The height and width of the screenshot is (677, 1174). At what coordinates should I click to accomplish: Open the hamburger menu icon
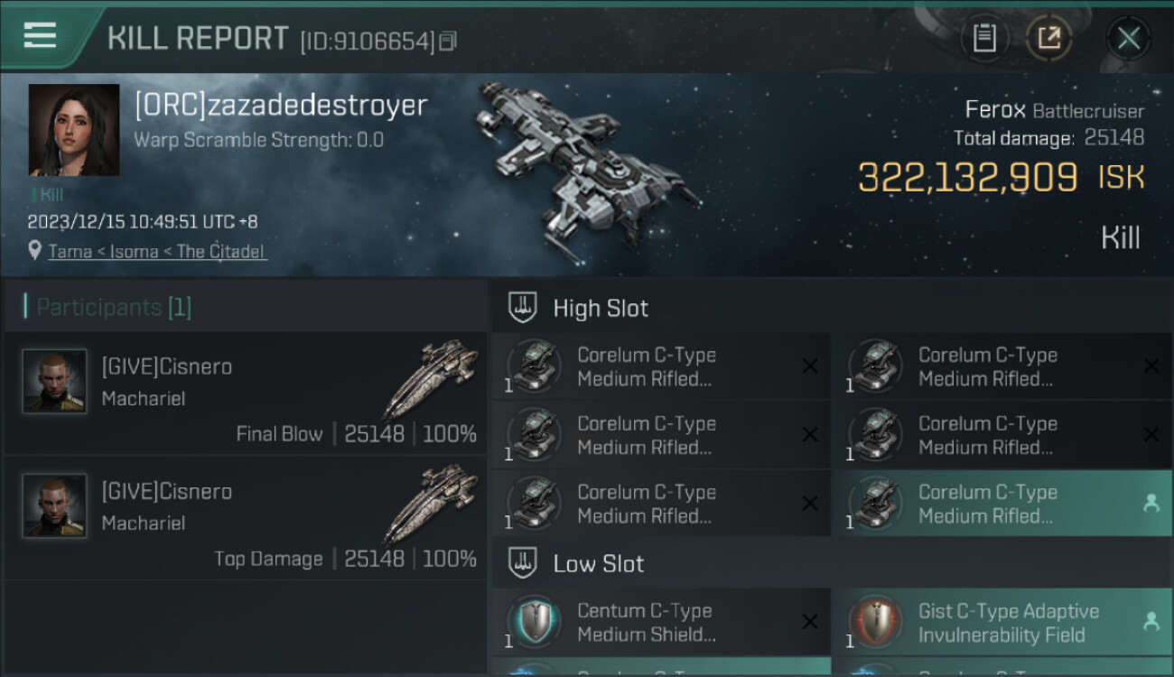point(40,36)
